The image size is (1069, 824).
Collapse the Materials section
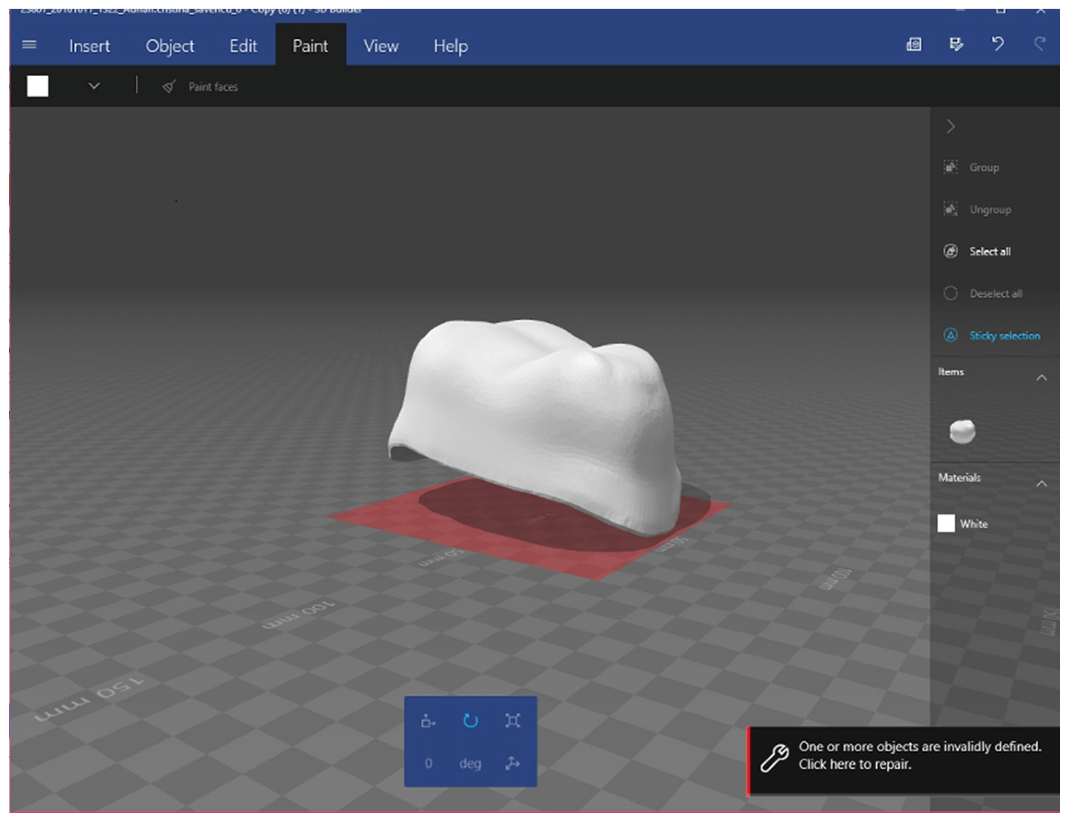(1041, 484)
